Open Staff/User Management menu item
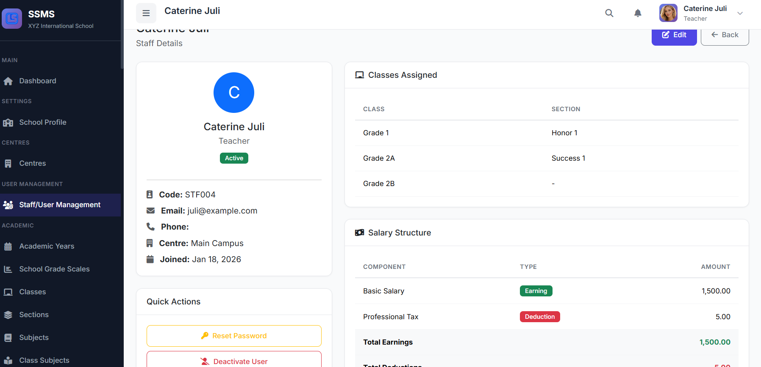 [x=60, y=205]
